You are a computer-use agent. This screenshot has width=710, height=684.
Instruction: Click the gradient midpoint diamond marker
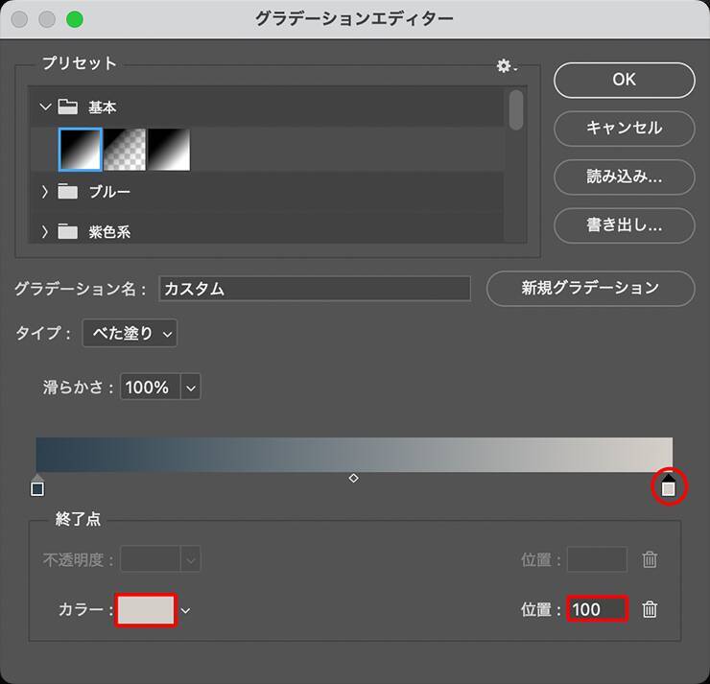354,478
